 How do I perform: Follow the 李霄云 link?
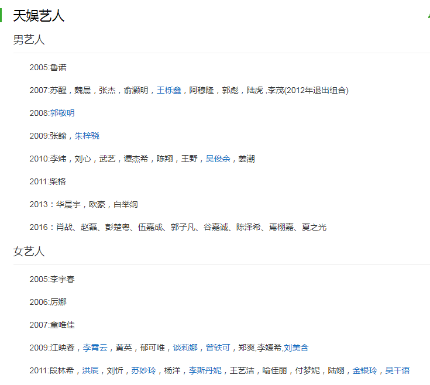point(95,348)
